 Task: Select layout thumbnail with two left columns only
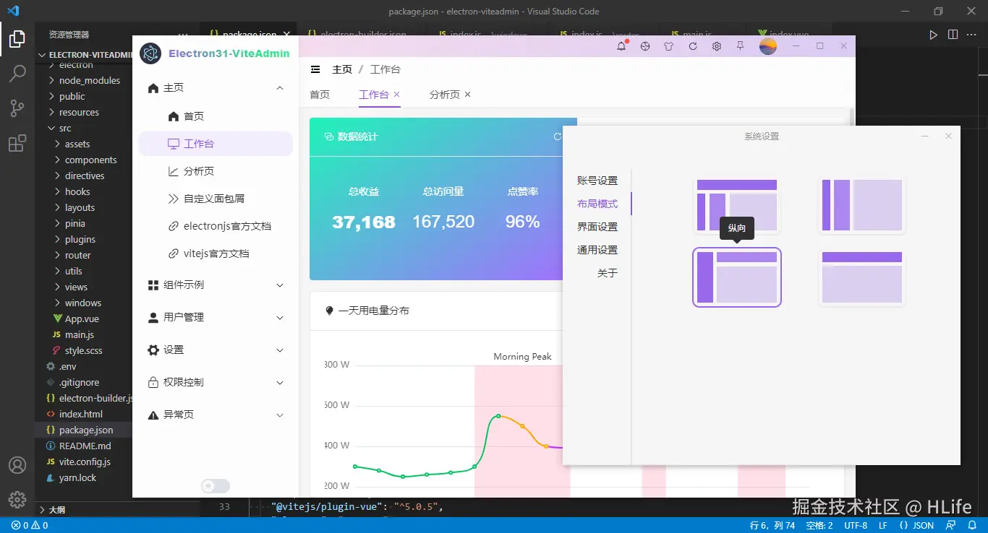coord(862,205)
